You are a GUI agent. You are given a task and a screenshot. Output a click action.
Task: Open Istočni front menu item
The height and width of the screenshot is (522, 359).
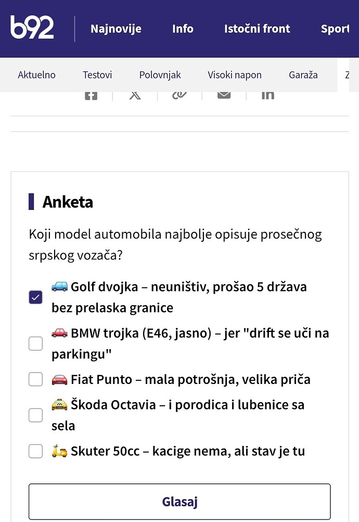[257, 29]
